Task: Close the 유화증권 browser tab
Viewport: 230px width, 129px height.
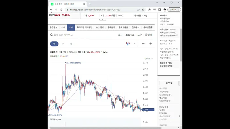Action: 84,4
